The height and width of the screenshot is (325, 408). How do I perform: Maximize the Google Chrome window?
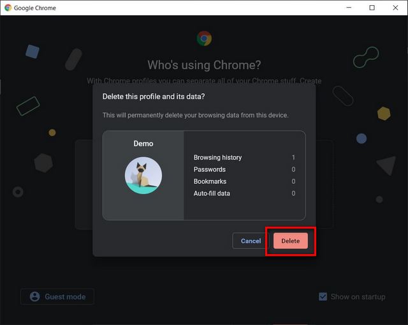(372, 8)
